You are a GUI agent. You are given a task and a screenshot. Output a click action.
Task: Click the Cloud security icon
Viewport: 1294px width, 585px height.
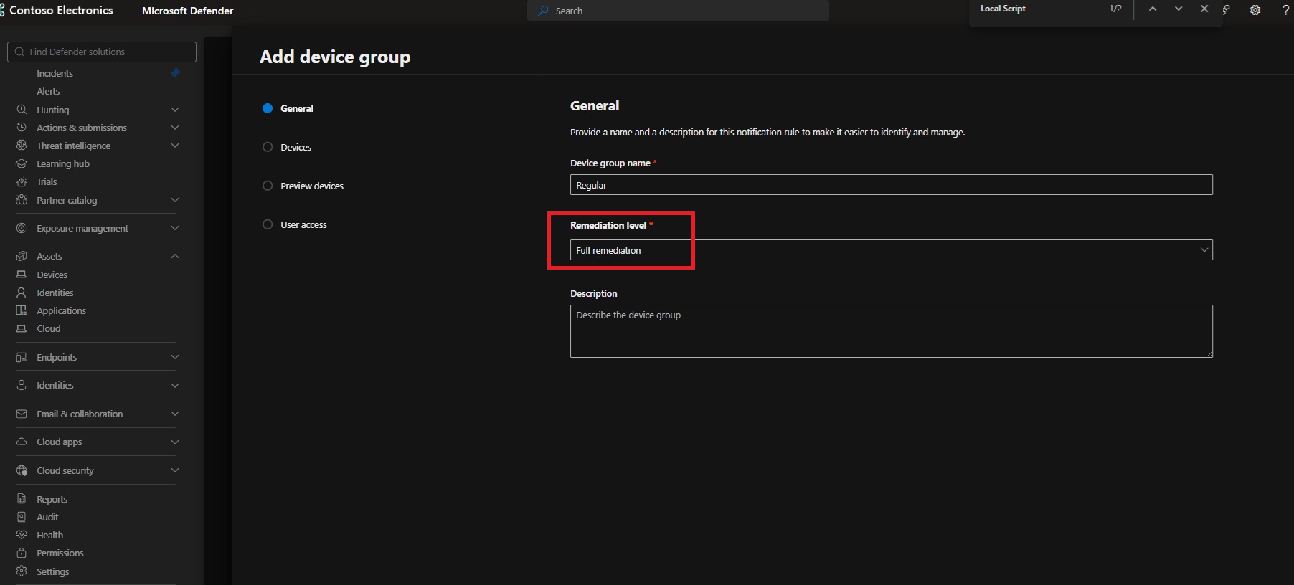(x=22, y=470)
